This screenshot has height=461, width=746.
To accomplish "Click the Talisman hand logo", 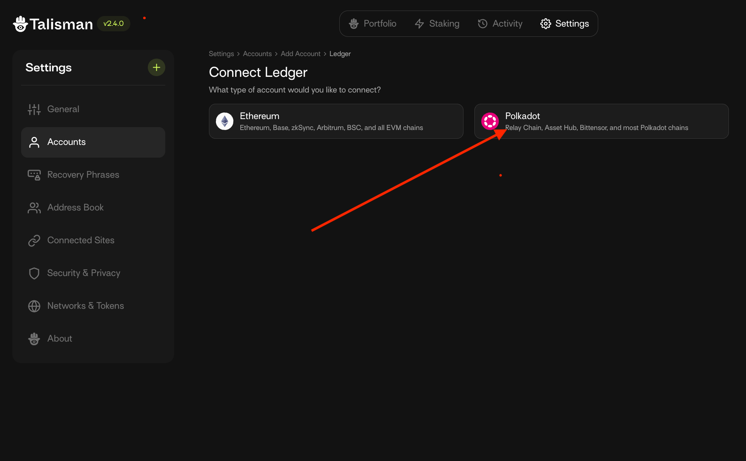I will [x=20, y=24].
